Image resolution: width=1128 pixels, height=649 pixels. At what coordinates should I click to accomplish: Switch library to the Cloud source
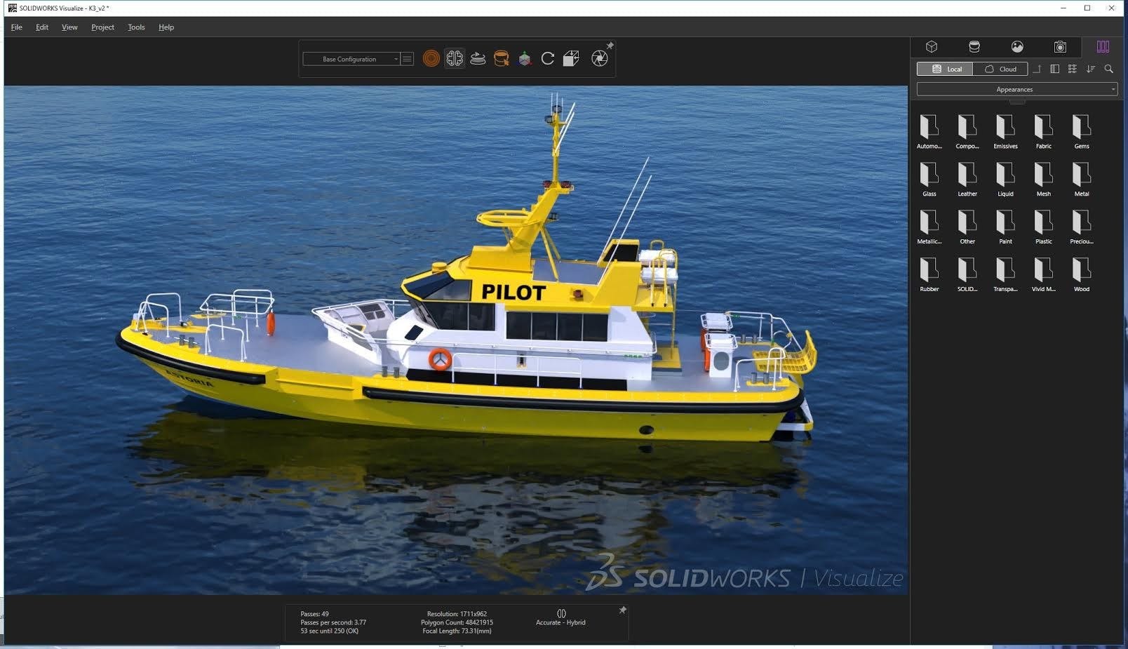1000,69
